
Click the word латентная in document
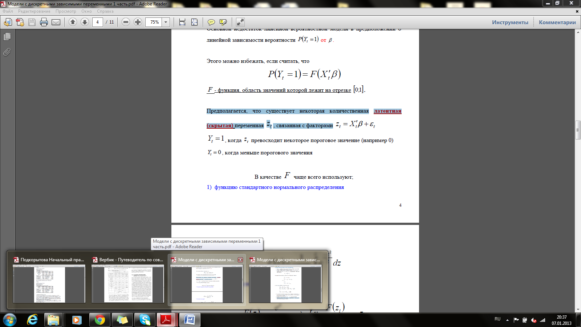(x=387, y=111)
